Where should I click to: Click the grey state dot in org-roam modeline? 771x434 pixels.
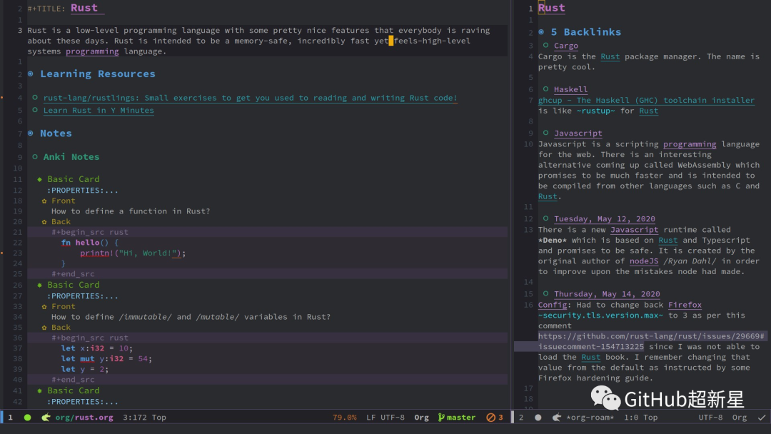(x=538, y=418)
